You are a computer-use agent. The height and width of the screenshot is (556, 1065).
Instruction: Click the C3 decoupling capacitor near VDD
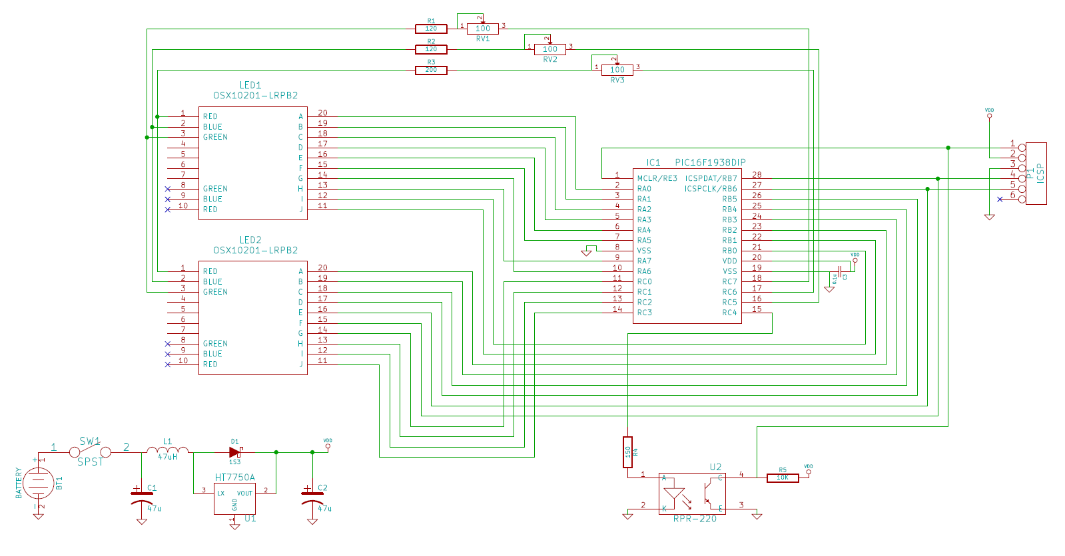point(841,271)
